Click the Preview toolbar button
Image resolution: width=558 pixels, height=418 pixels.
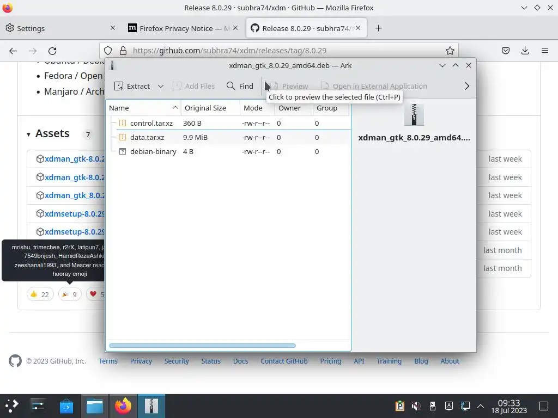(x=289, y=86)
